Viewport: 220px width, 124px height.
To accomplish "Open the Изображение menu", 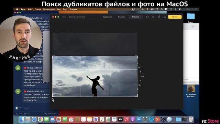I will pyautogui.click(x=49, y=9).
